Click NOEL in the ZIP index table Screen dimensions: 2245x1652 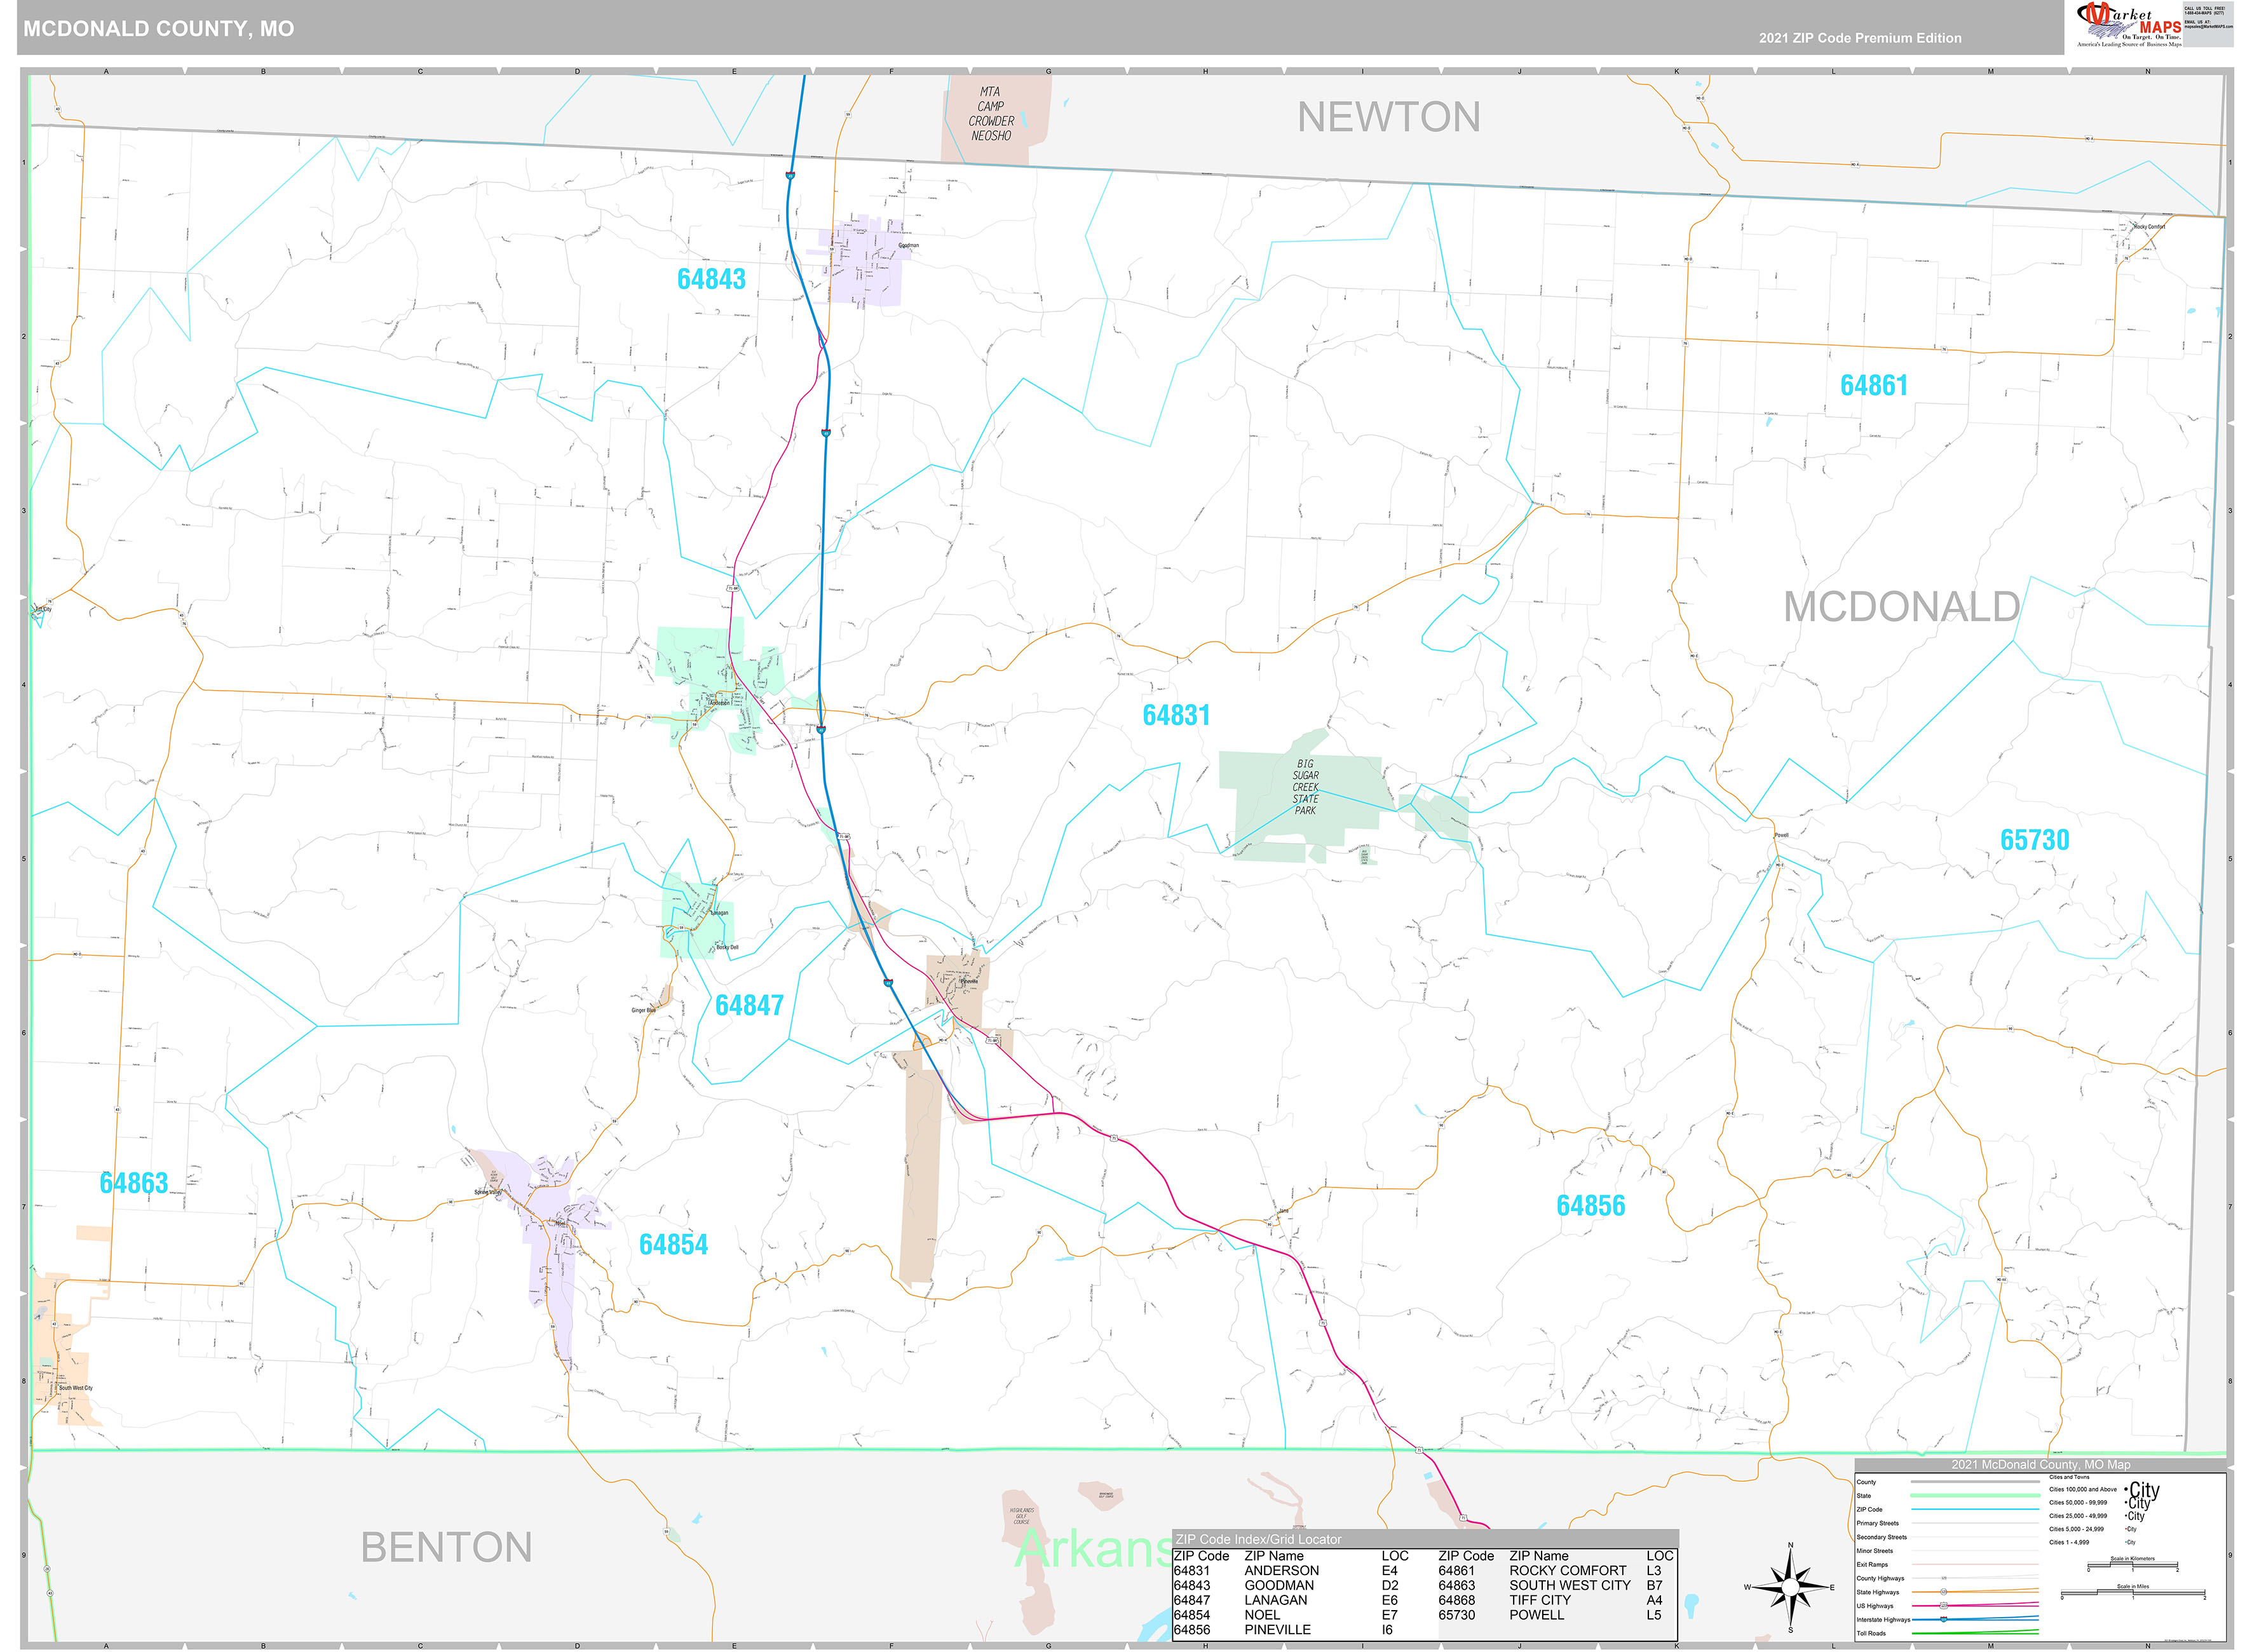(1262, 1615)
